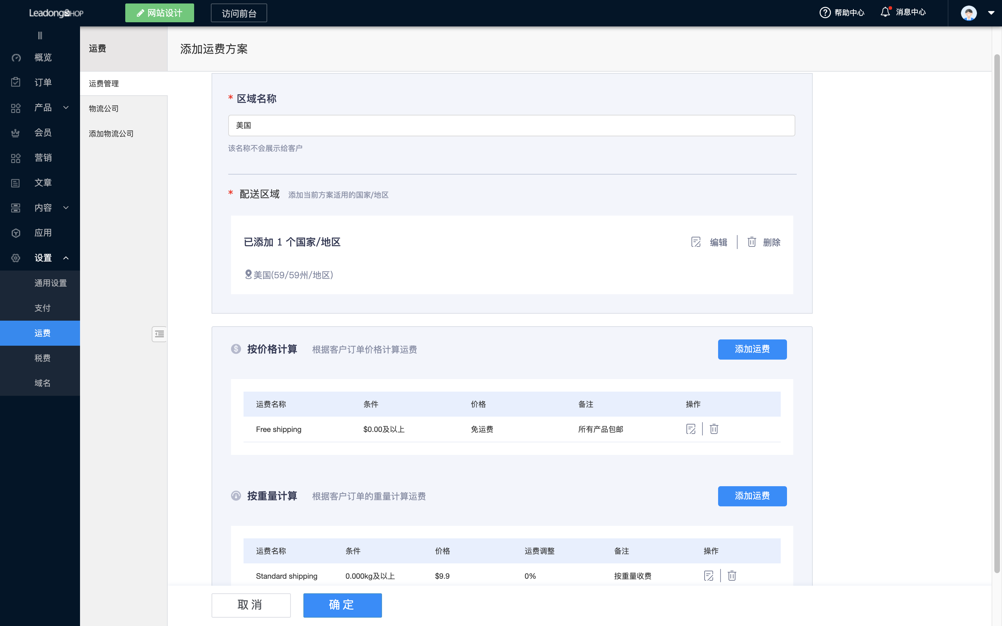Open the 营销 marketing section
1002x626 pixels.
(x=43, y=157)
